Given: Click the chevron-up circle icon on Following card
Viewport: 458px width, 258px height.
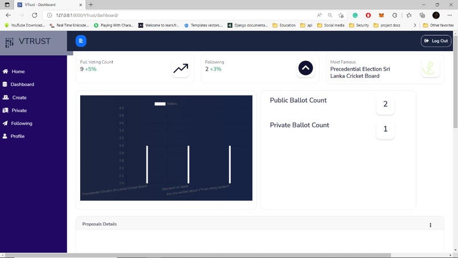Looking at the screenshot, I should tap(306, 68).
